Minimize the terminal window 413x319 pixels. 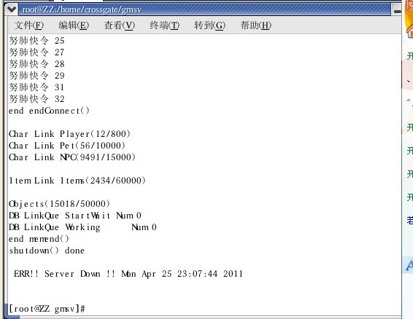397,10
